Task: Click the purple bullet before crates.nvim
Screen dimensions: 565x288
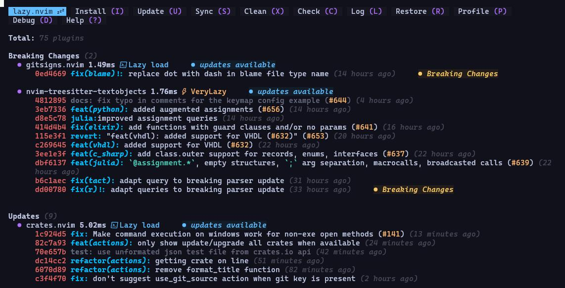Action: (19, 225)
